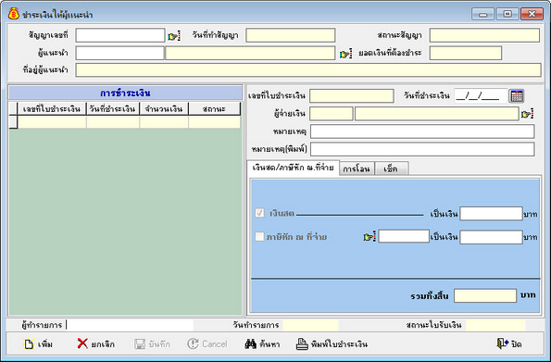Image resolution: width=551 pixels, height=362 pixels.
Task: Click the ยอดเงินที่ต้องชำระ field
Action: 466,54
